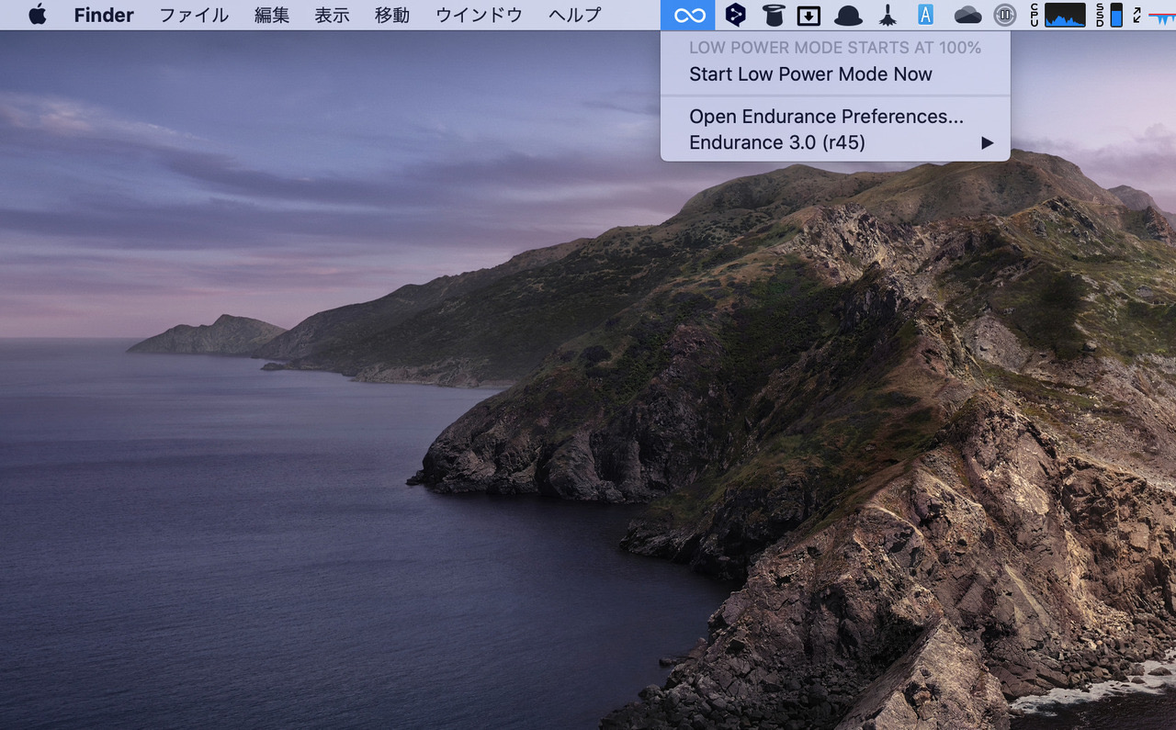Open the dark hexagon share icon
Image resolution: width=1176 pixels, height=730 pixels.
[x=735, y=15]
